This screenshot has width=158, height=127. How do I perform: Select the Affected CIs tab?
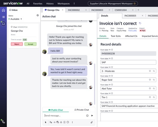click(131, 36)
